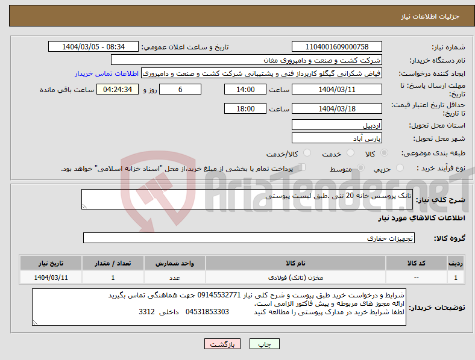Select the کالا radio button
This screenshot has height=360, width=475.
click(x=384, y=153)
